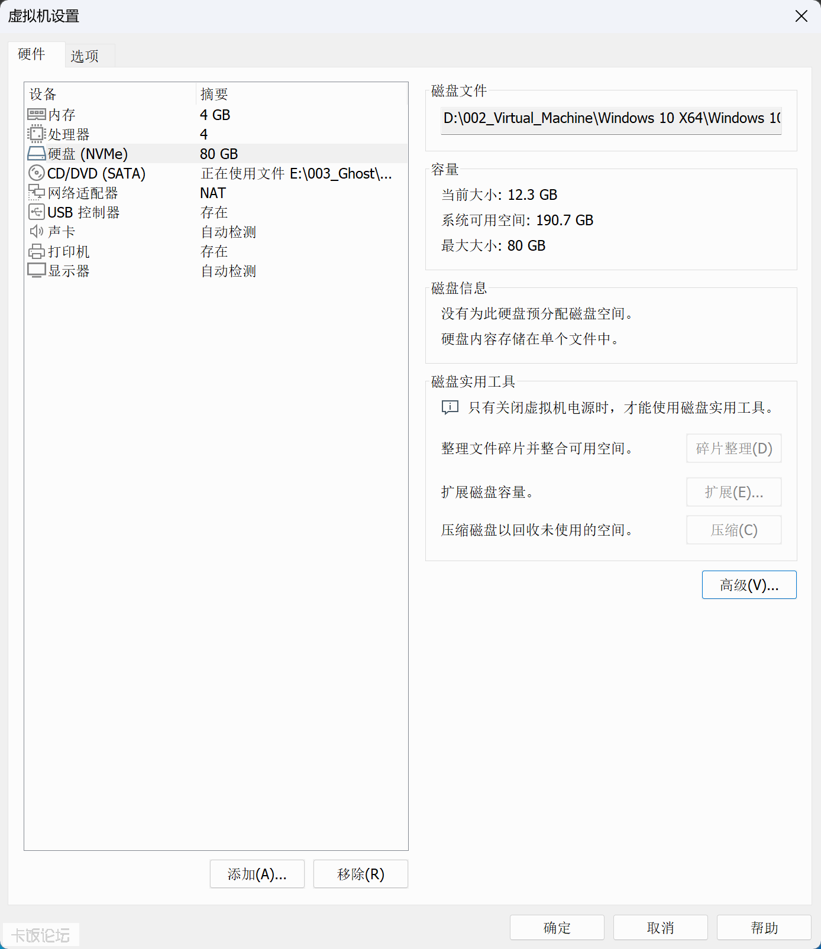Click the memory (内存) device icon
This screenshot has width=821, height=949.
click(x=37, y=115)
